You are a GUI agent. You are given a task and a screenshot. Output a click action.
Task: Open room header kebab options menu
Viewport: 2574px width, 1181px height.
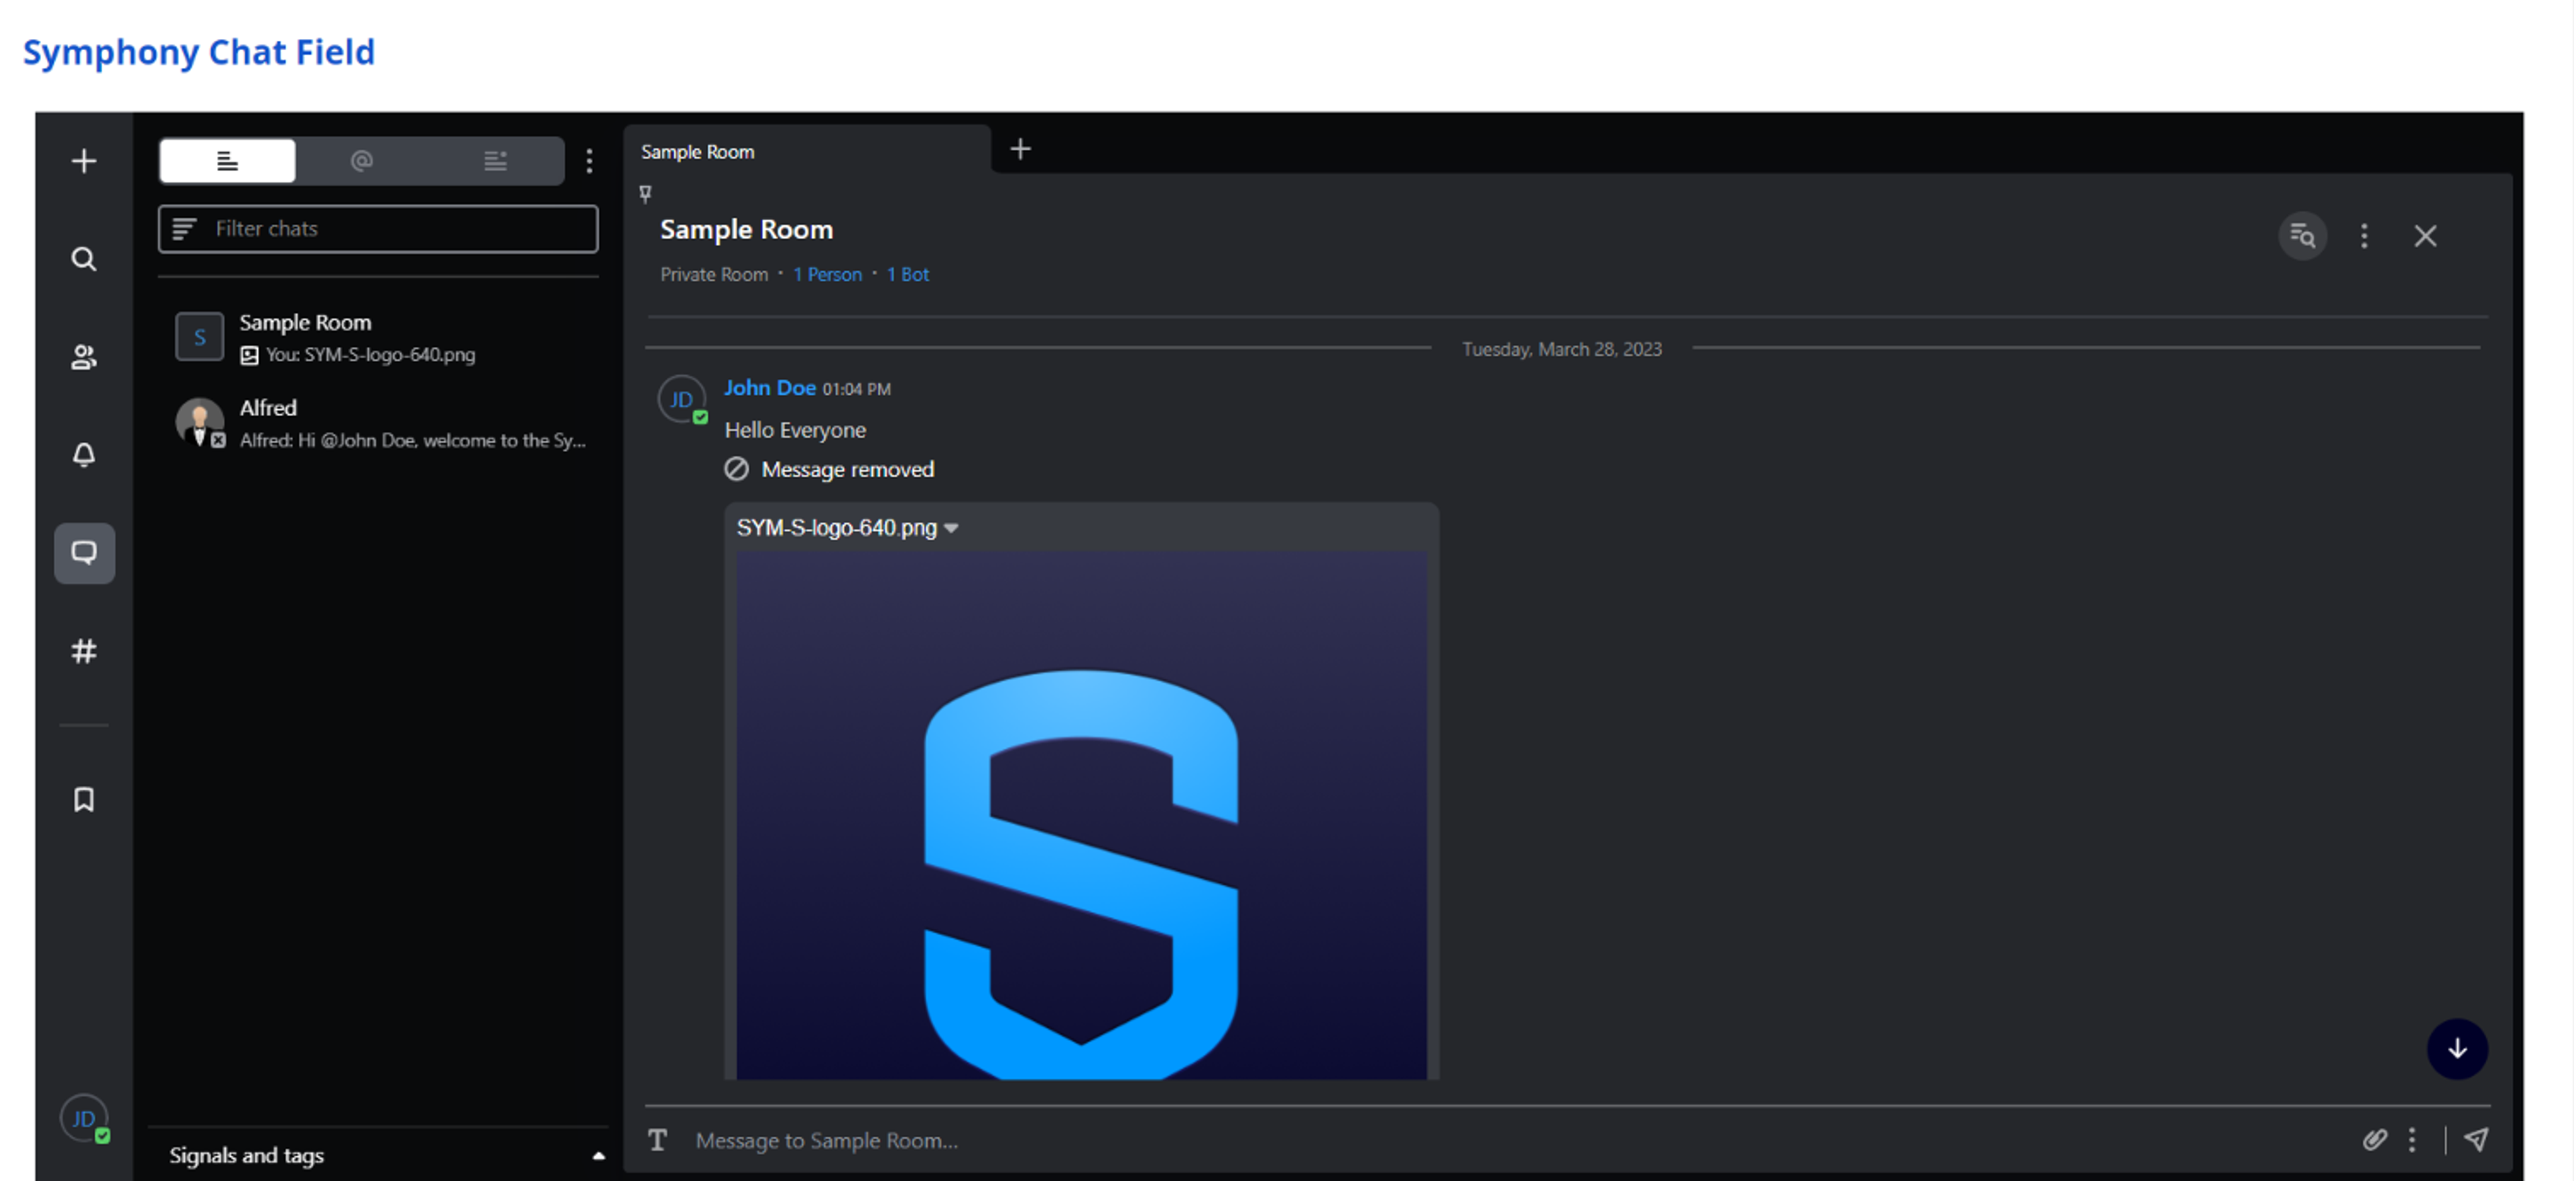point(2364,236)
